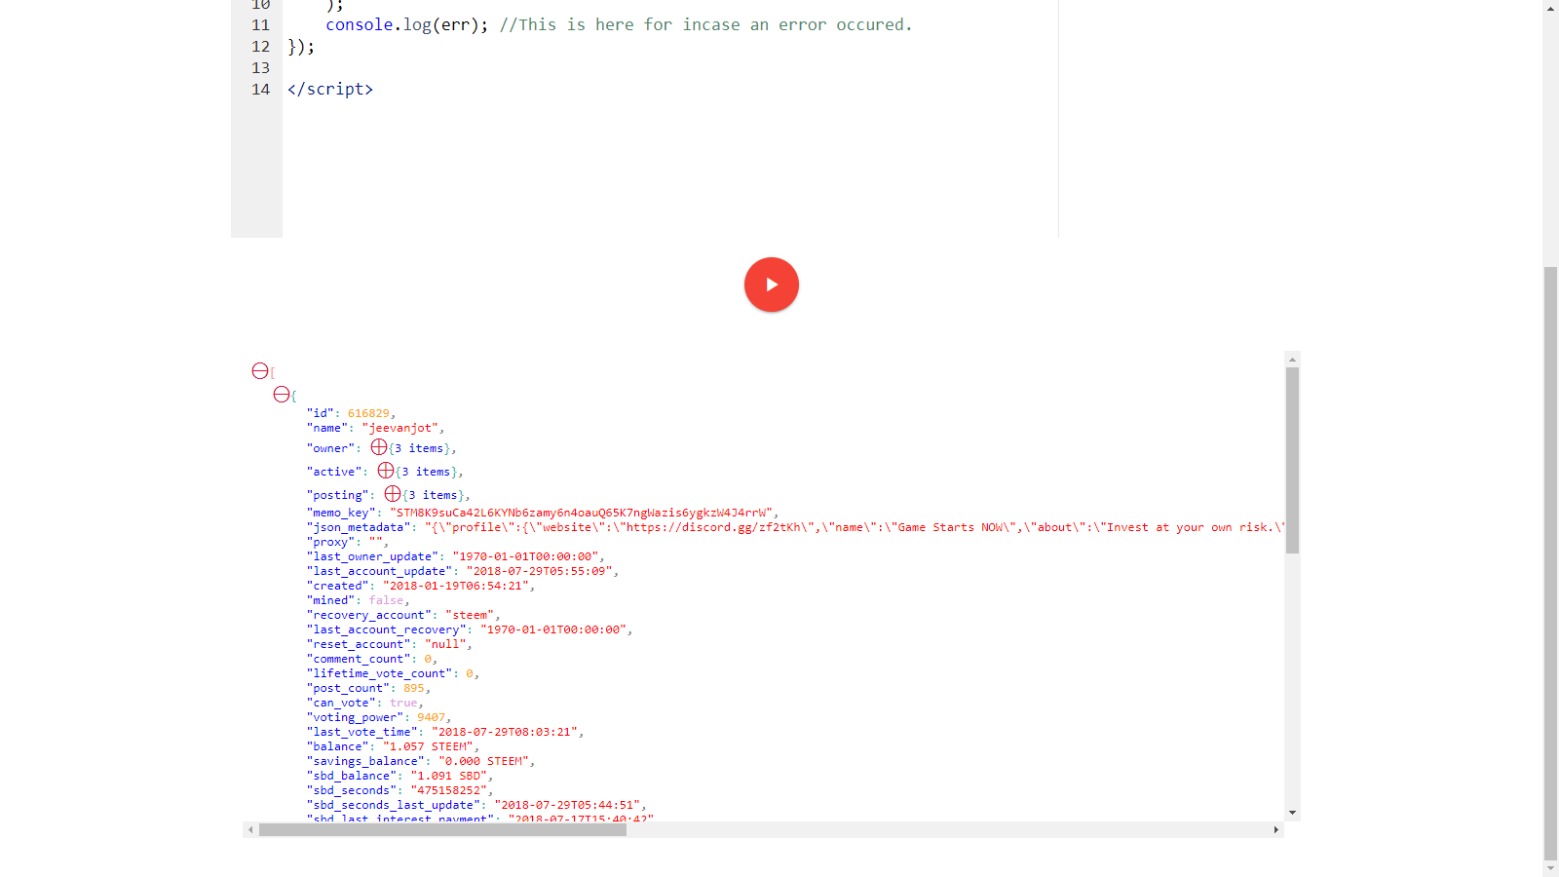Click sbd_seconds_last_update value "2018-07-29T05:44:51"
The width and height of the screenshot is (1559, 877).
click(568, 805)
